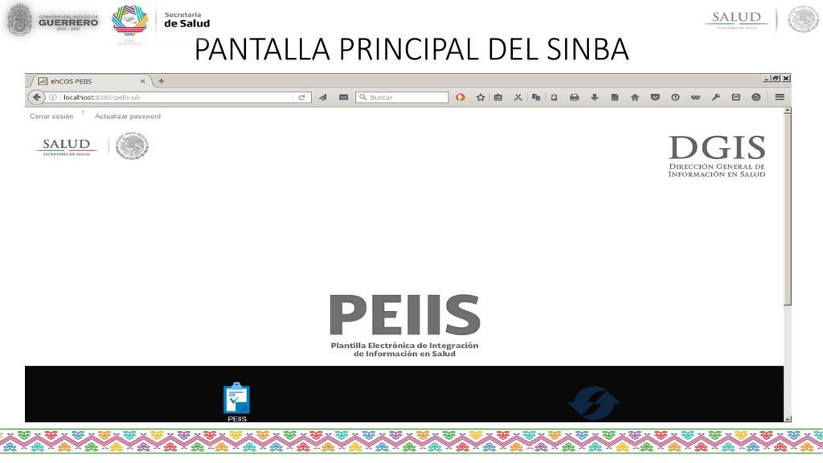Open the bookmarks list icon next to star
Screen dimensions: 823x463
point(498,97)
